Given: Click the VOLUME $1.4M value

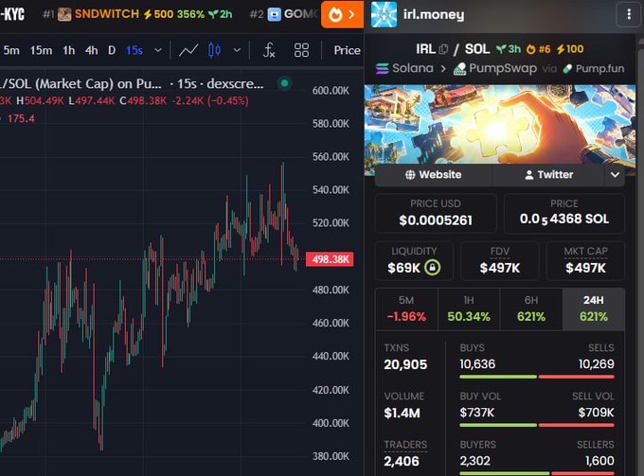Looking at the screenshot, I should (402, 413).
